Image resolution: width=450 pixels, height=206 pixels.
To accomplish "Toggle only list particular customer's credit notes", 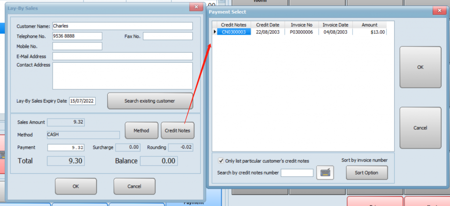I will pyautogui.click(x=220, y=161).
